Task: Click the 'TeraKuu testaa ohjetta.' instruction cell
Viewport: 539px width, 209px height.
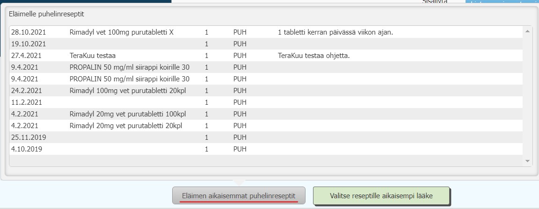Action: pyautogui.click(x=313, y=56)
